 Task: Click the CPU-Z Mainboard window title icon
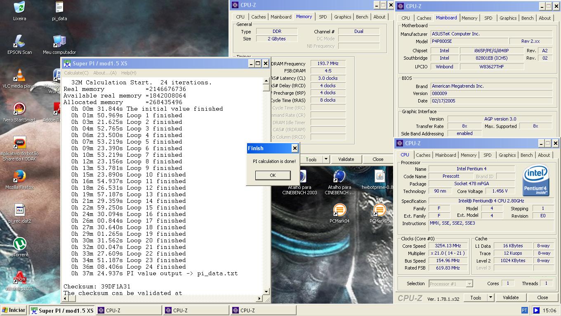click(x=400, y=6)
